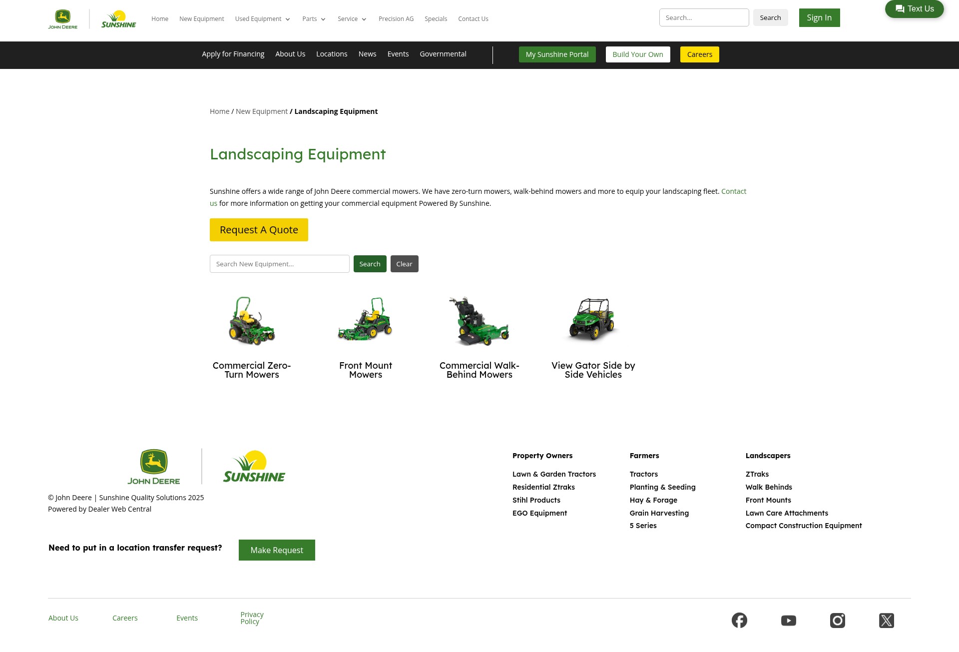Open the Instagram social icon
The height and width of the screenshot is (652, 959).
[838, 621]
